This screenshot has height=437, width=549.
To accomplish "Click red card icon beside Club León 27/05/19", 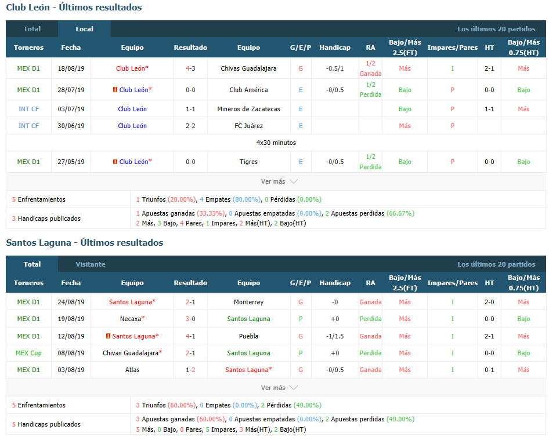I will click(x=115, y=162).
